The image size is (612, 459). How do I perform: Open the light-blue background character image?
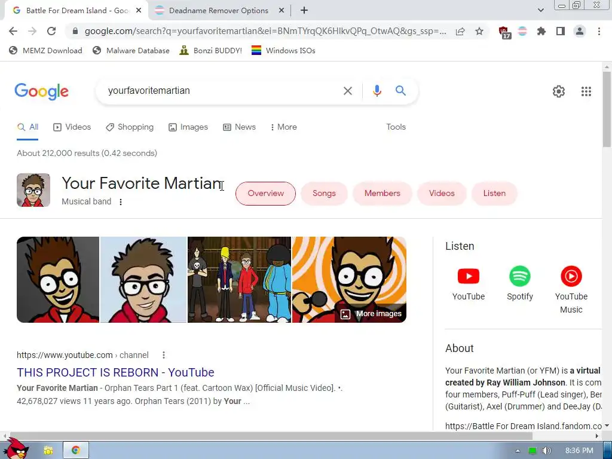[143, 280]
